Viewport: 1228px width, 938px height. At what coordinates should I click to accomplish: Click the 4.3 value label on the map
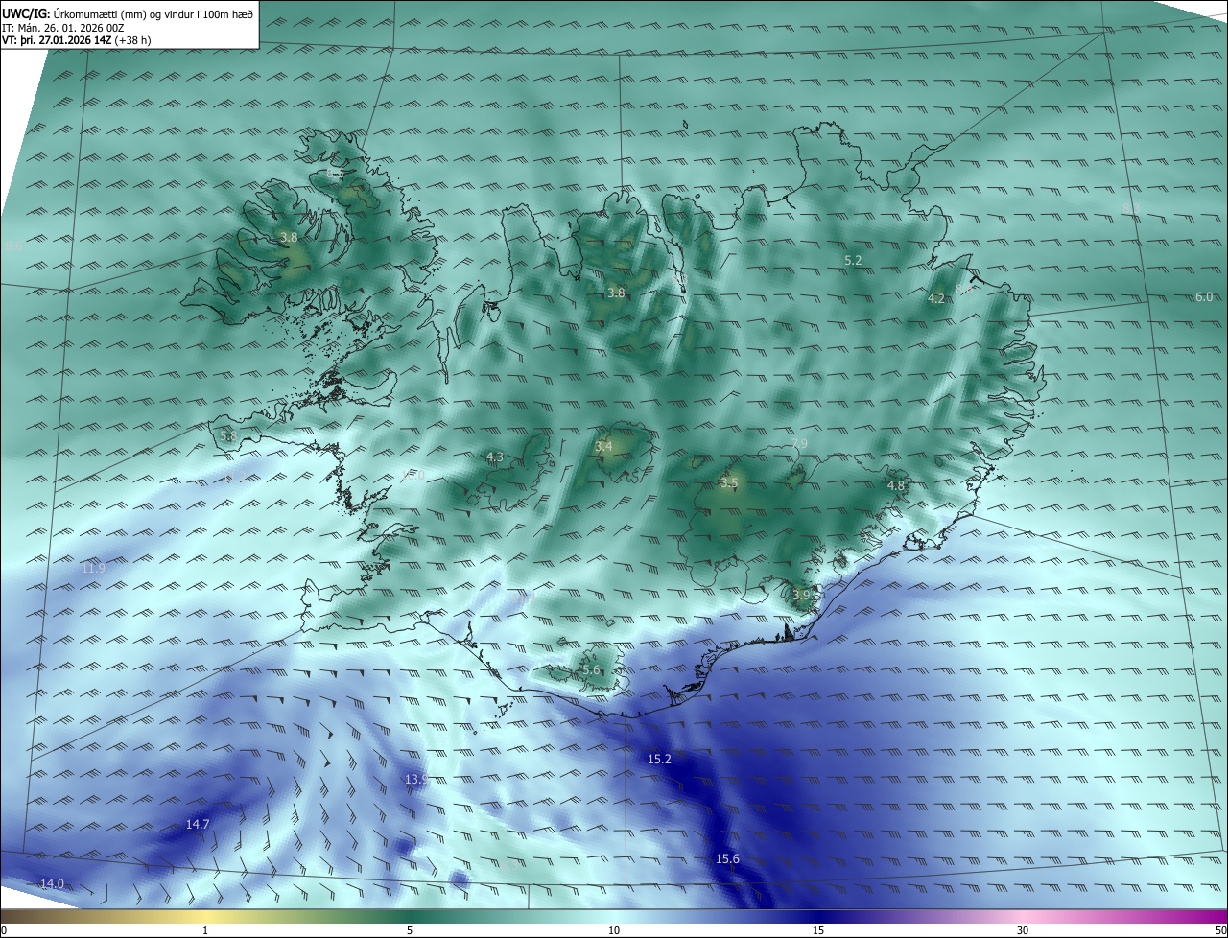tap(495, 457)
